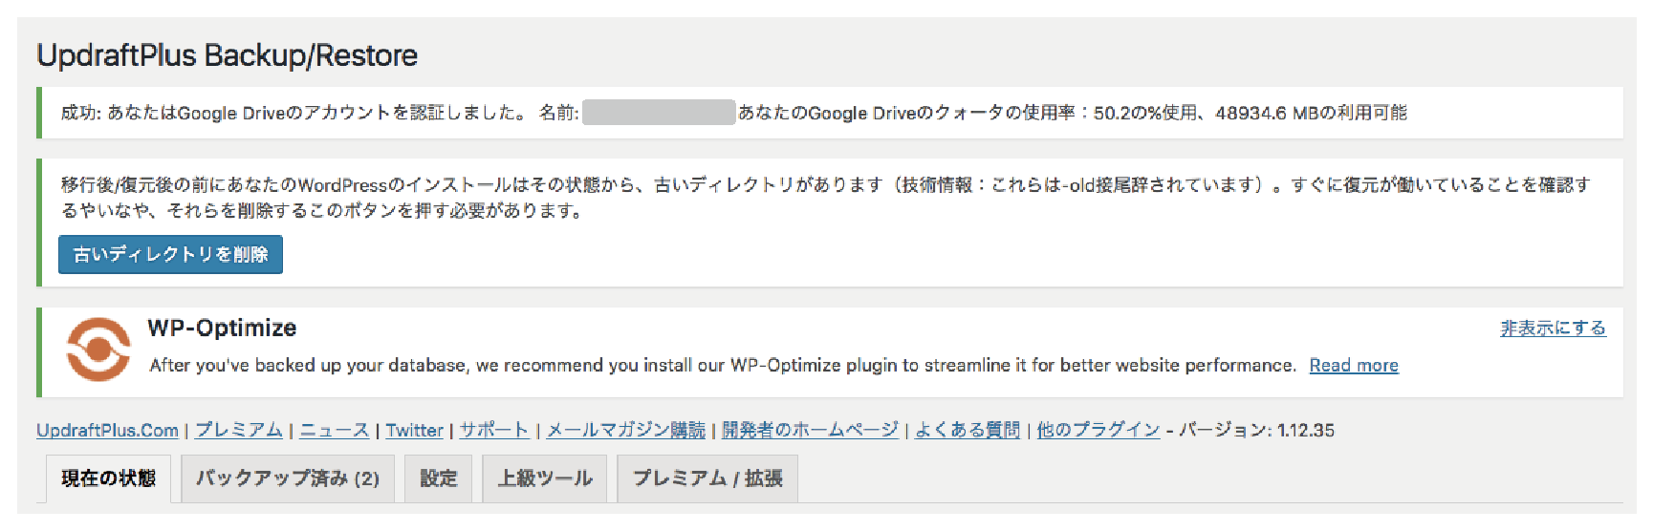Open the メールマガジン購読 link
The height and width of the screenshot is (531, 1653).
click(x=625, y=430)
